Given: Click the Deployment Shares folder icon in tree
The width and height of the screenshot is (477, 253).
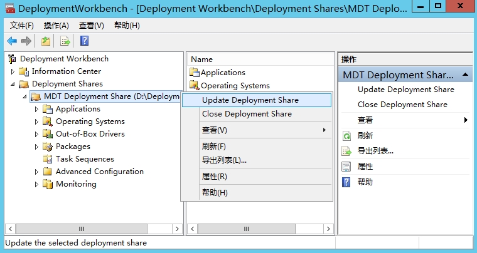Looking at the screenshot, I should click(x=24, y=84).
